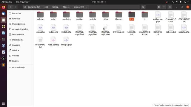The width and height of the screenshot is (191, 107).
Task: Open Documentos in the sidebar
Action: coord(20,34)
